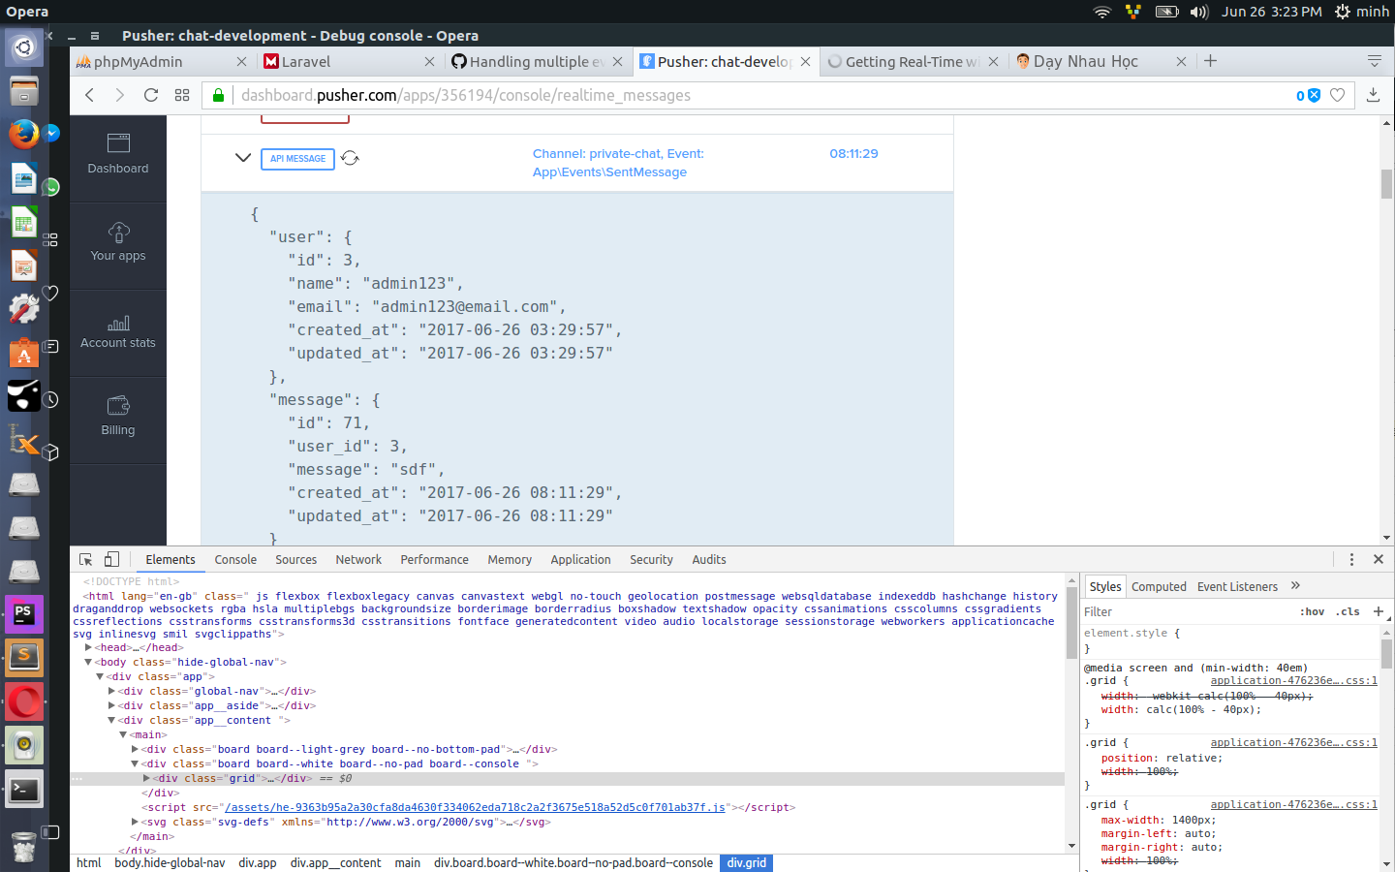The height and width of the screenshot is (872, 1395).
Task: Click the API MESSAGE button
Action: 297,159
